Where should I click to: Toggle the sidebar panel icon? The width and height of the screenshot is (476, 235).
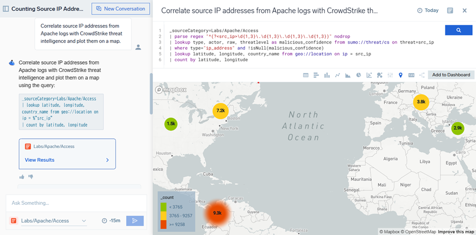coord(6,9)
